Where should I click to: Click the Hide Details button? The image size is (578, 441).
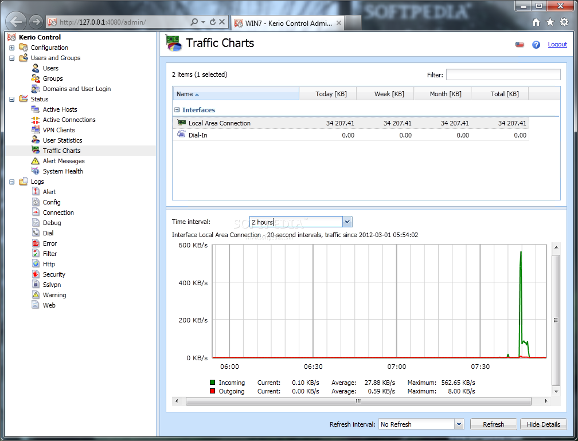tap(544, 424)
